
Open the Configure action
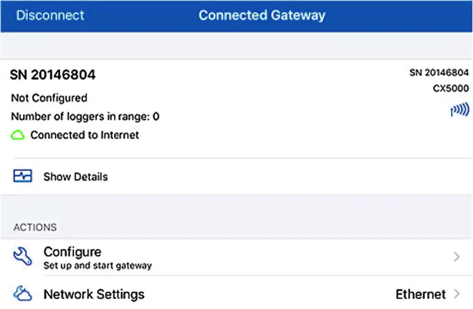click(72, 252)
